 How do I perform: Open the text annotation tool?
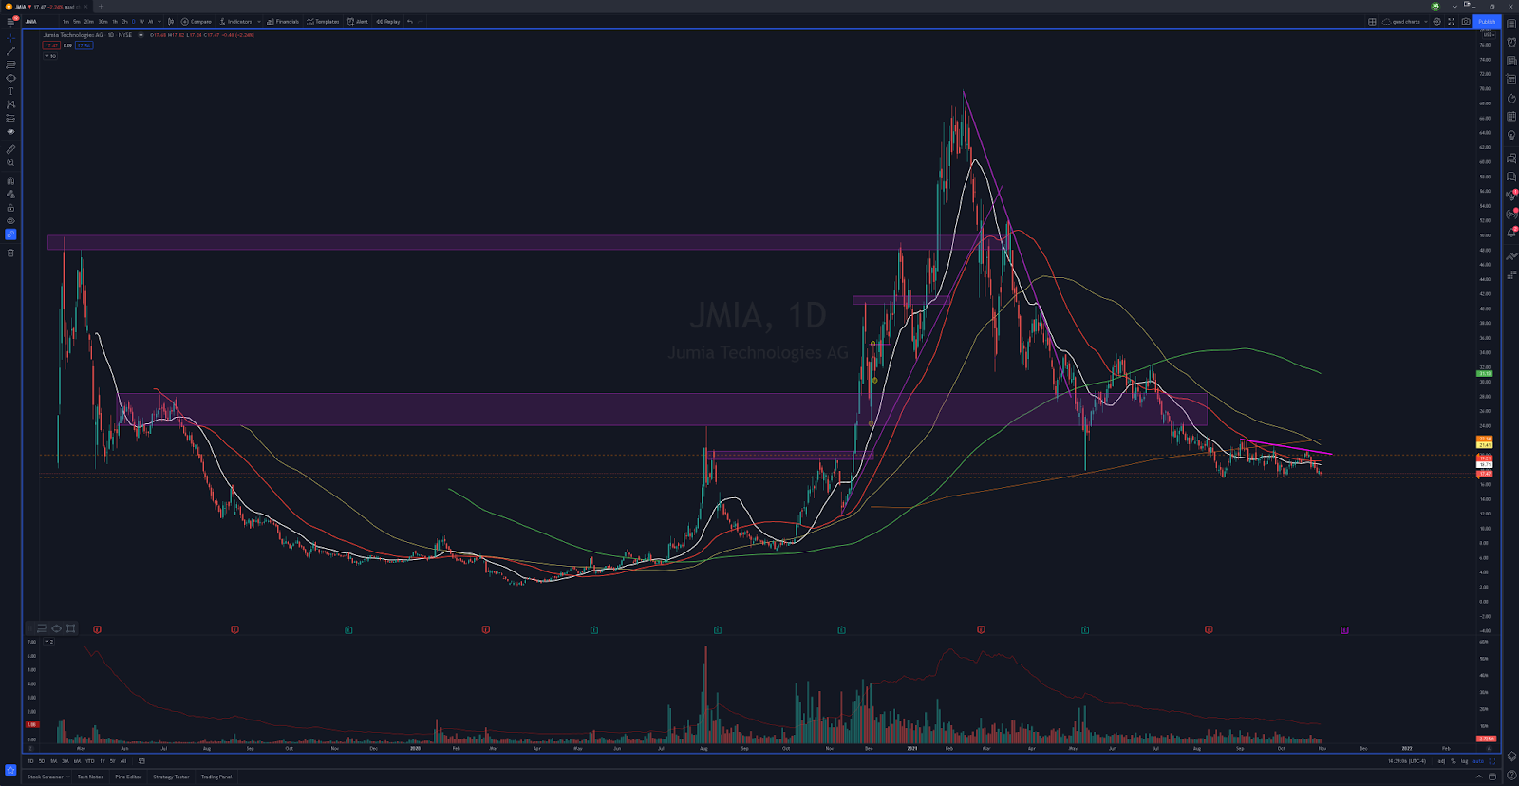pyautogui.click(x=10, y=91)
